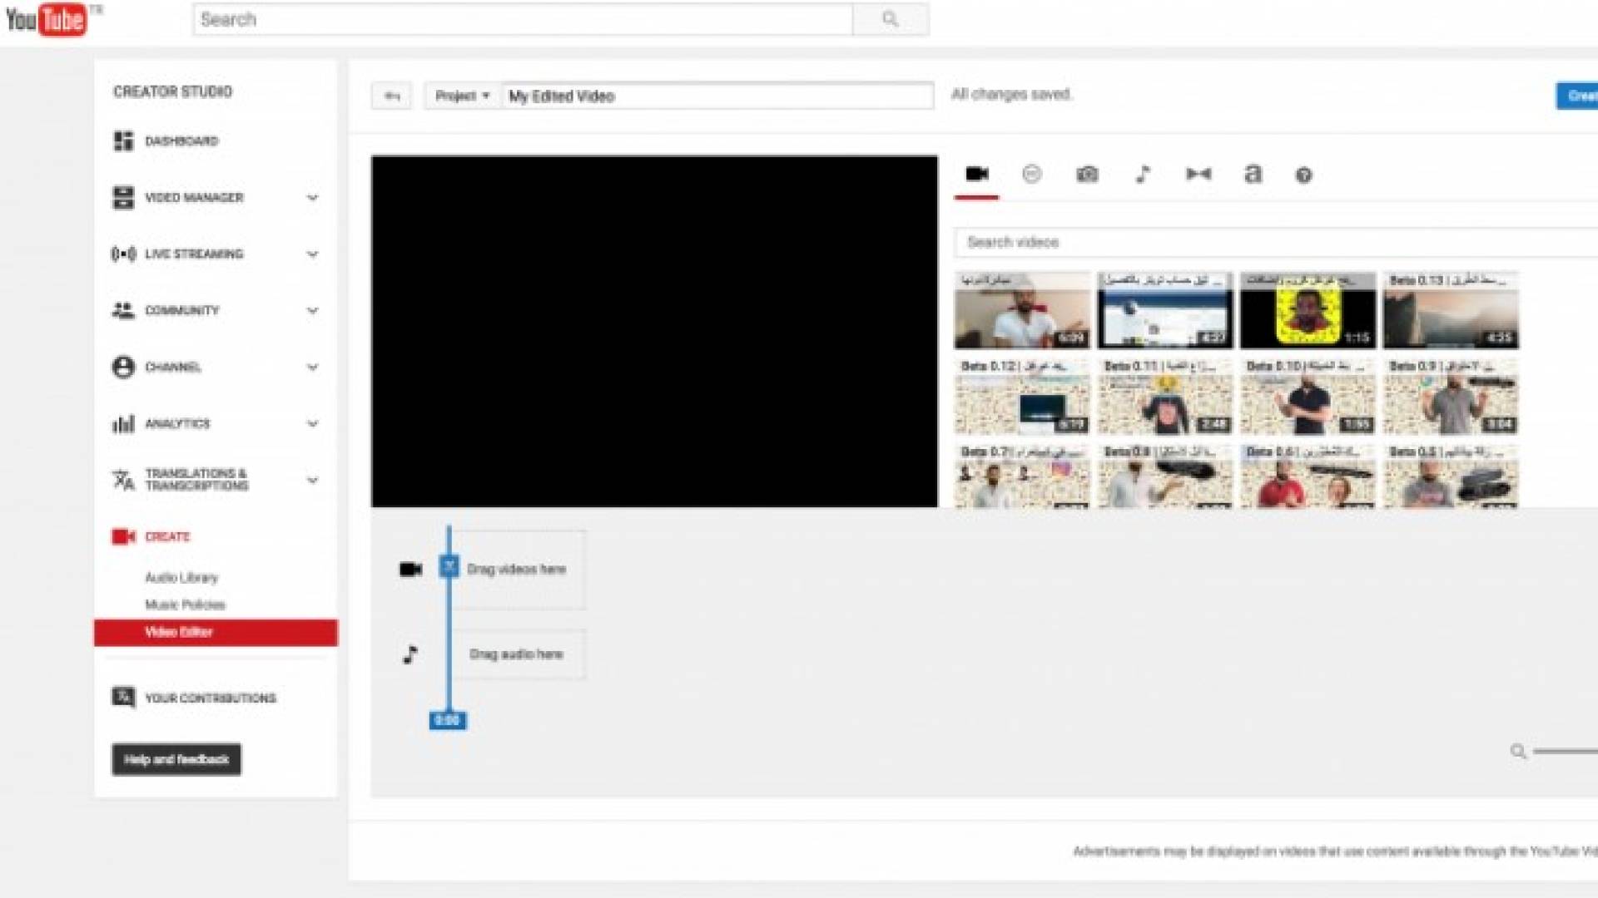
Task: Select Music Policies sidebar item
Action: tap(185, 605)
